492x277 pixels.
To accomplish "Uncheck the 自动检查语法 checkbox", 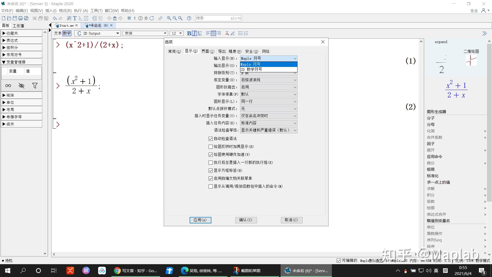I will [211, 138].
